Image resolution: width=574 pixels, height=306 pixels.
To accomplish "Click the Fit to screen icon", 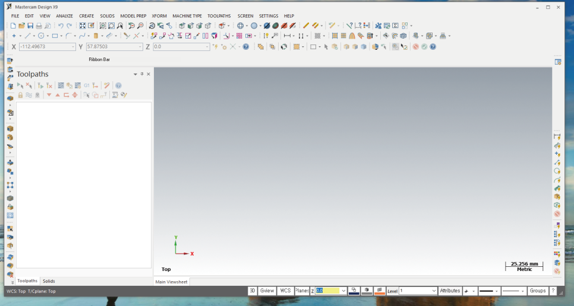I will pyautogui.click(x=83, y=26).
